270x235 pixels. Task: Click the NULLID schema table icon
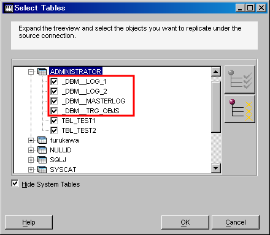pyautogui.click(x=42, y=150)
